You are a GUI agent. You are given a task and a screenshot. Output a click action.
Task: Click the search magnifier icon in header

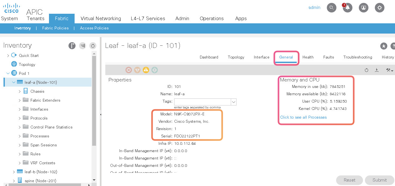[x=331, y=8]
